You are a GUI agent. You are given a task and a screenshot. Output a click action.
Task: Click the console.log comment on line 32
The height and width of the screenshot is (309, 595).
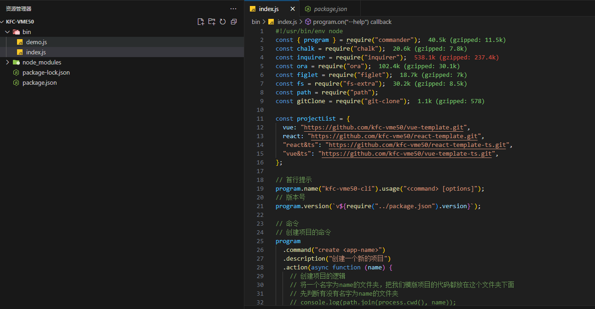pos(373,302)
